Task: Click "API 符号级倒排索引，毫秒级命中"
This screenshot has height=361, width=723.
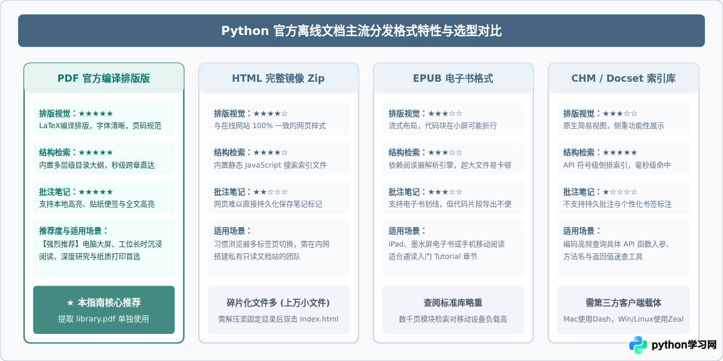Action: click(617, 165)
